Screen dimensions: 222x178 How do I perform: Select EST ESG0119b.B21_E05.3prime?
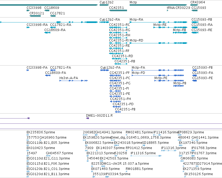coord(48,143)
